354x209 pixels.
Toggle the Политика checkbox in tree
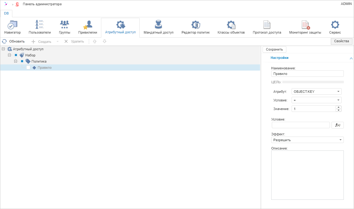[22, 61]
